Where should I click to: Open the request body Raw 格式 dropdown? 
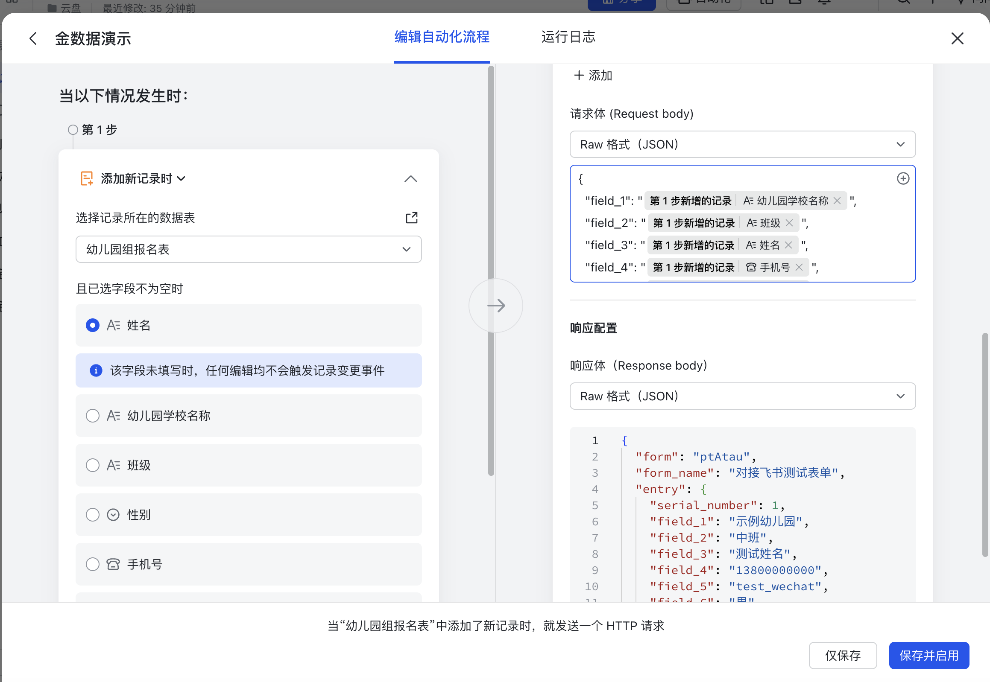pyautogui.click(x=742, y=144)
